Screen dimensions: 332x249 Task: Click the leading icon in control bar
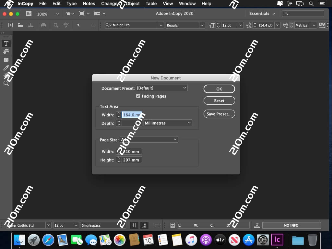[249, 25]
